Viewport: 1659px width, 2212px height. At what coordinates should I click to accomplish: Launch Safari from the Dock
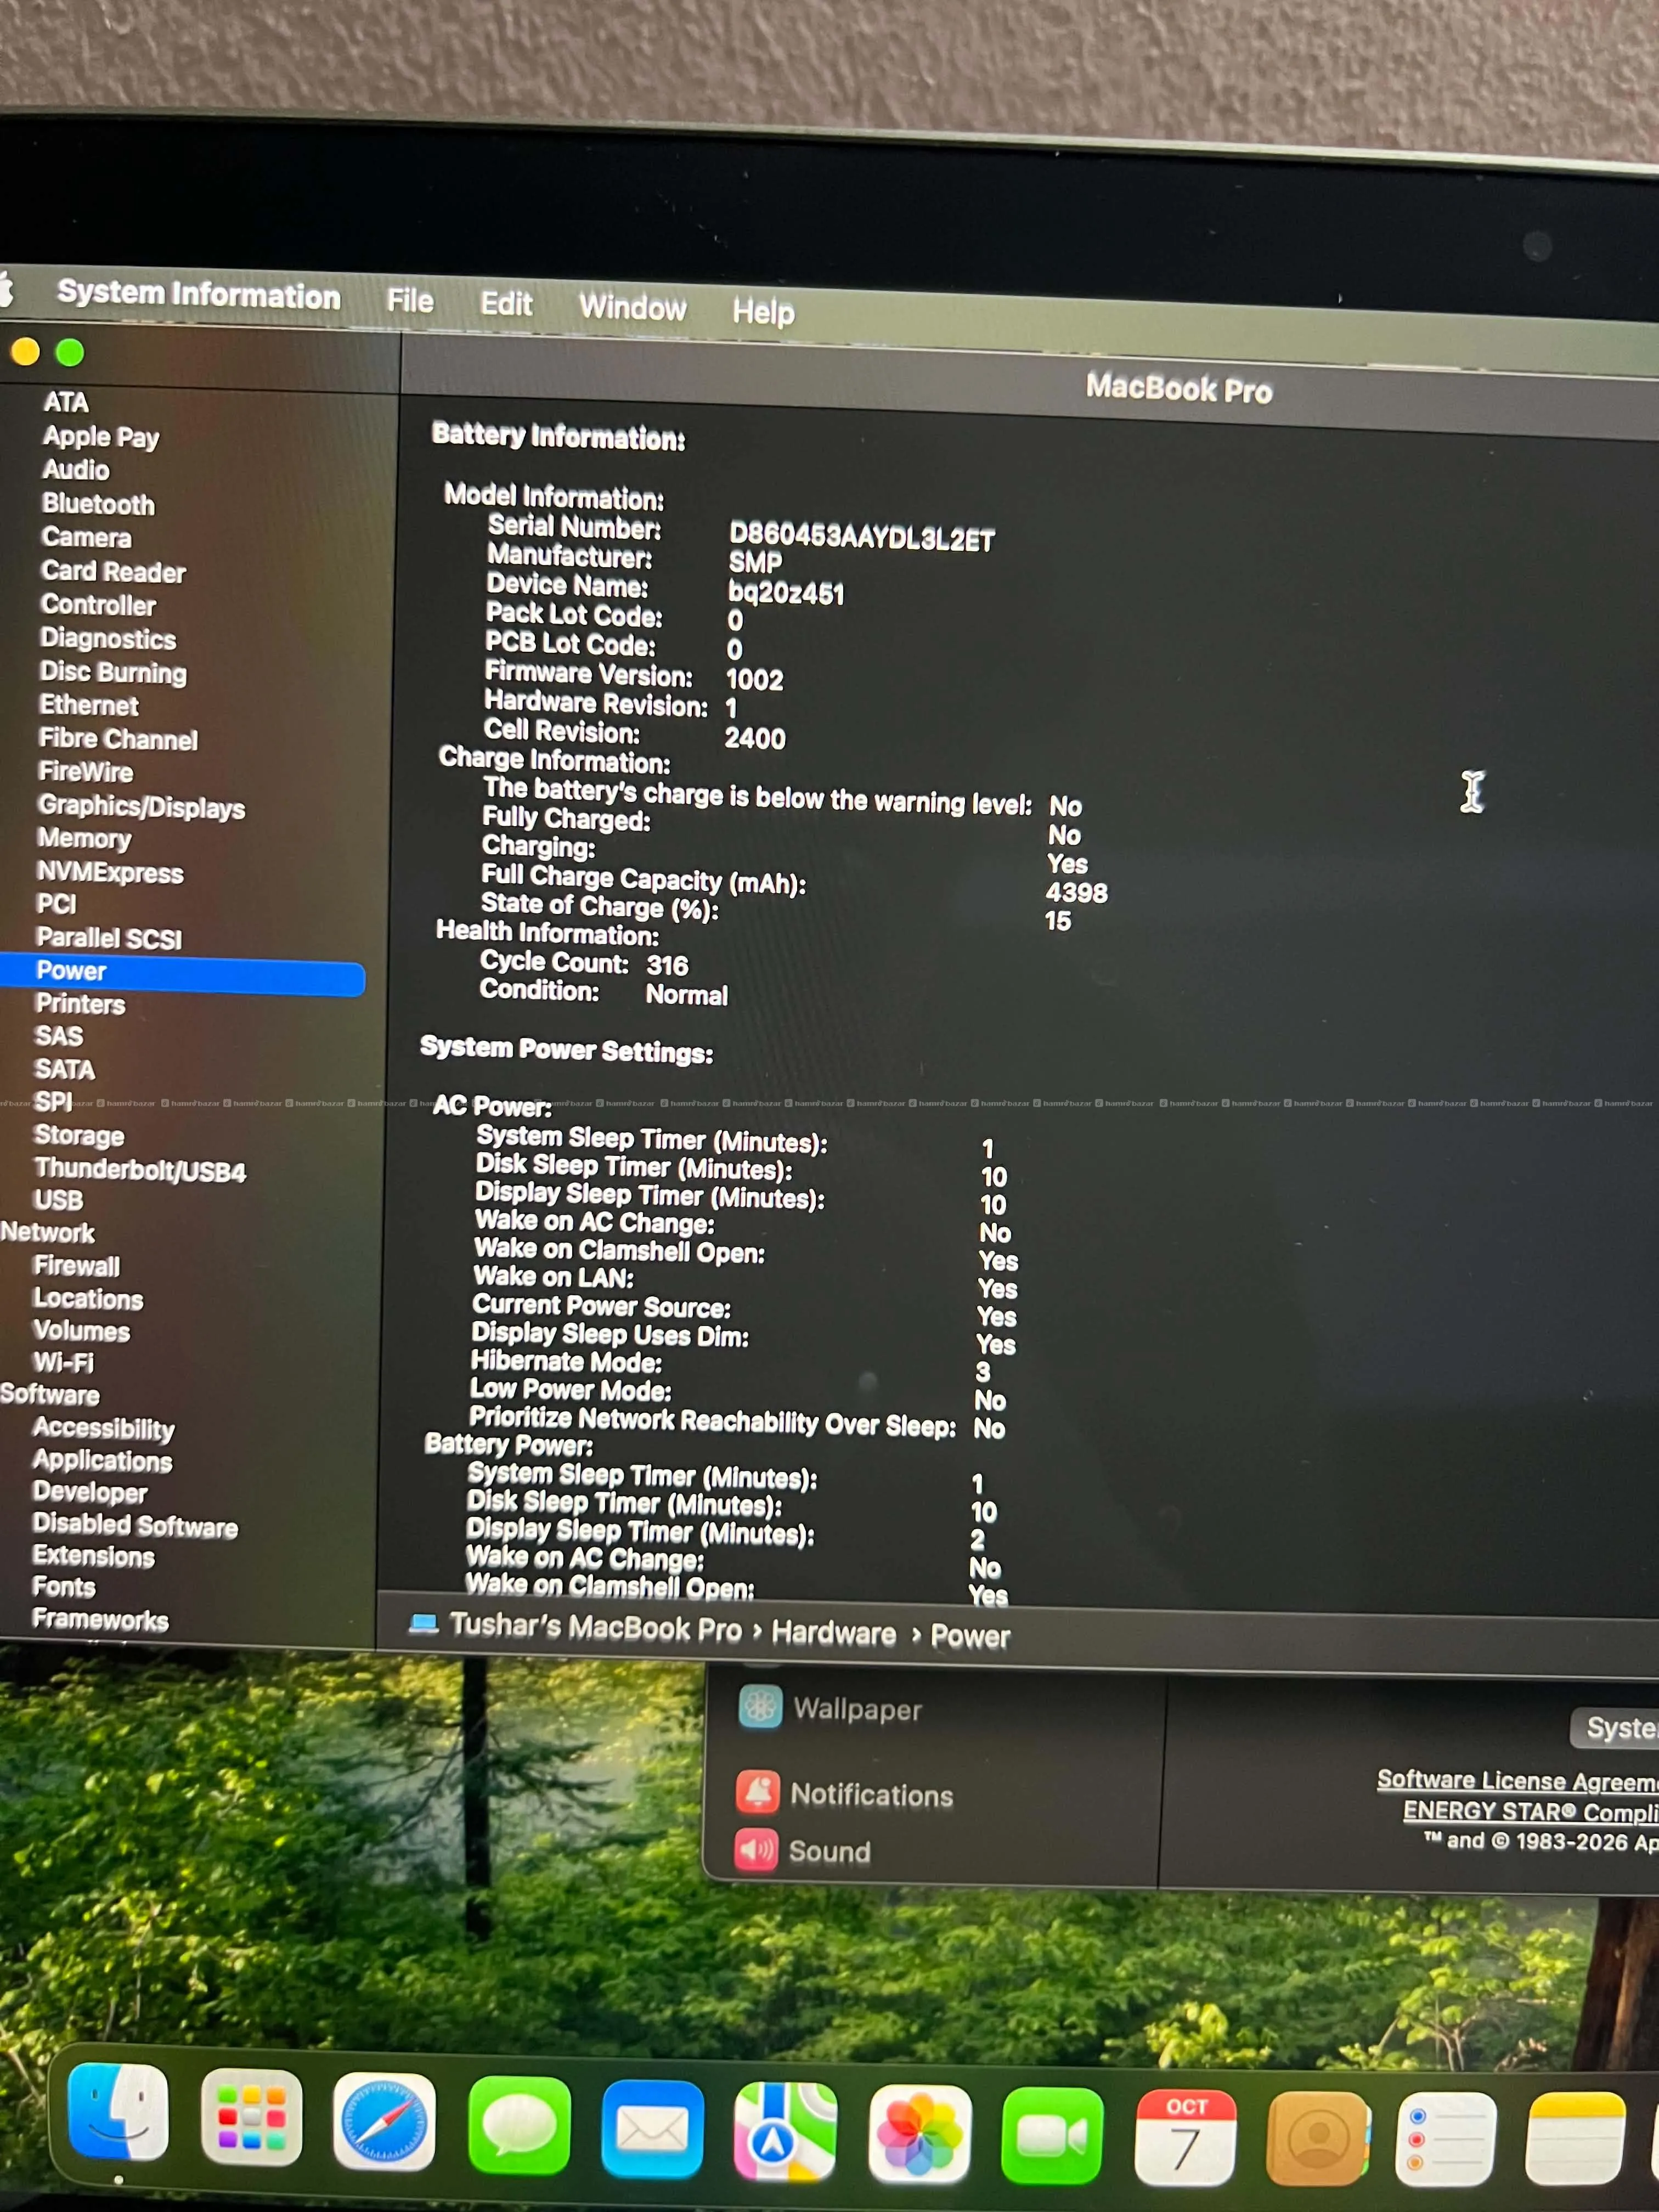point(384,2121)
